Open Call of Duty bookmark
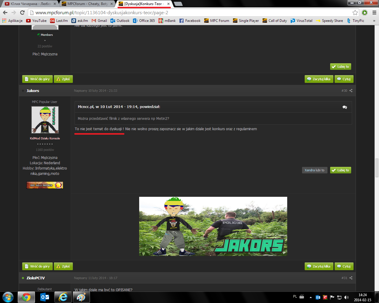This screenshot has height=303, width=379. click(x=275, y=21)
